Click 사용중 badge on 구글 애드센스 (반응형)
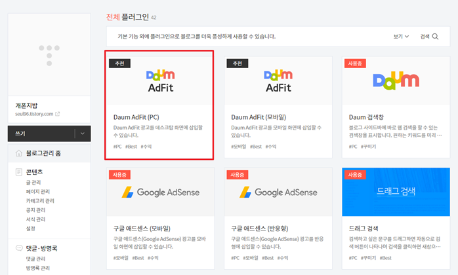Viewport: 458px width, 275px height. pyautogui.click(x=237, y=175)
